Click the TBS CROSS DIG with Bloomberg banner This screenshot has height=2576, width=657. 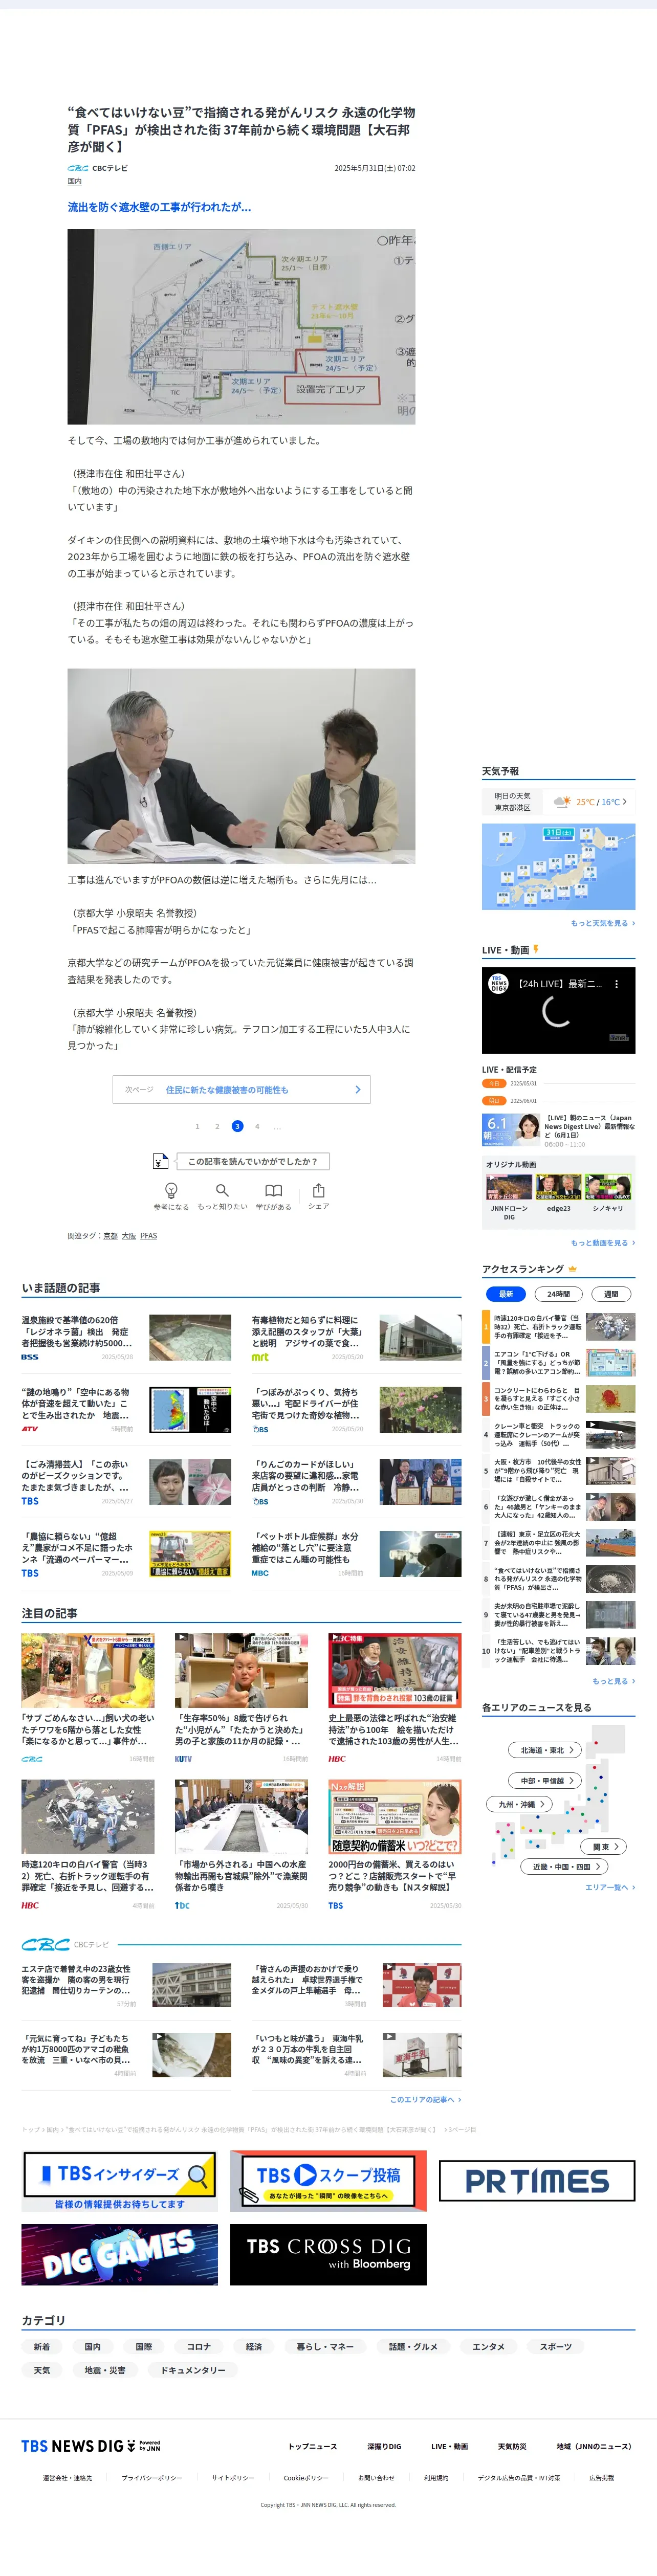pos(328,2255)
